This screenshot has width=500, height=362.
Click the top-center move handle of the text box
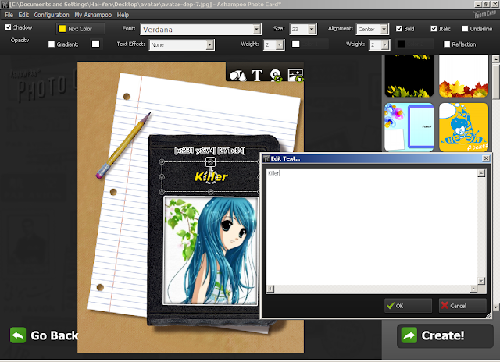tap(210, 161)
